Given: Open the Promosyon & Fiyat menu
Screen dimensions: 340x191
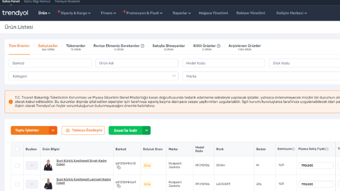Looking at the screenshot, I should [x=144, y=13].
